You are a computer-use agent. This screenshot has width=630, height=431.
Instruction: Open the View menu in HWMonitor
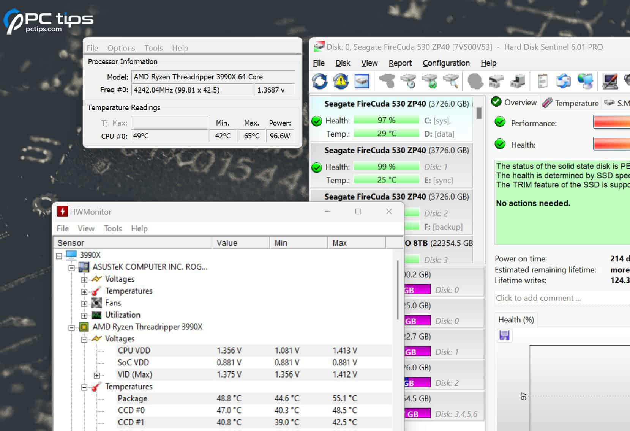tap(86, 228)
